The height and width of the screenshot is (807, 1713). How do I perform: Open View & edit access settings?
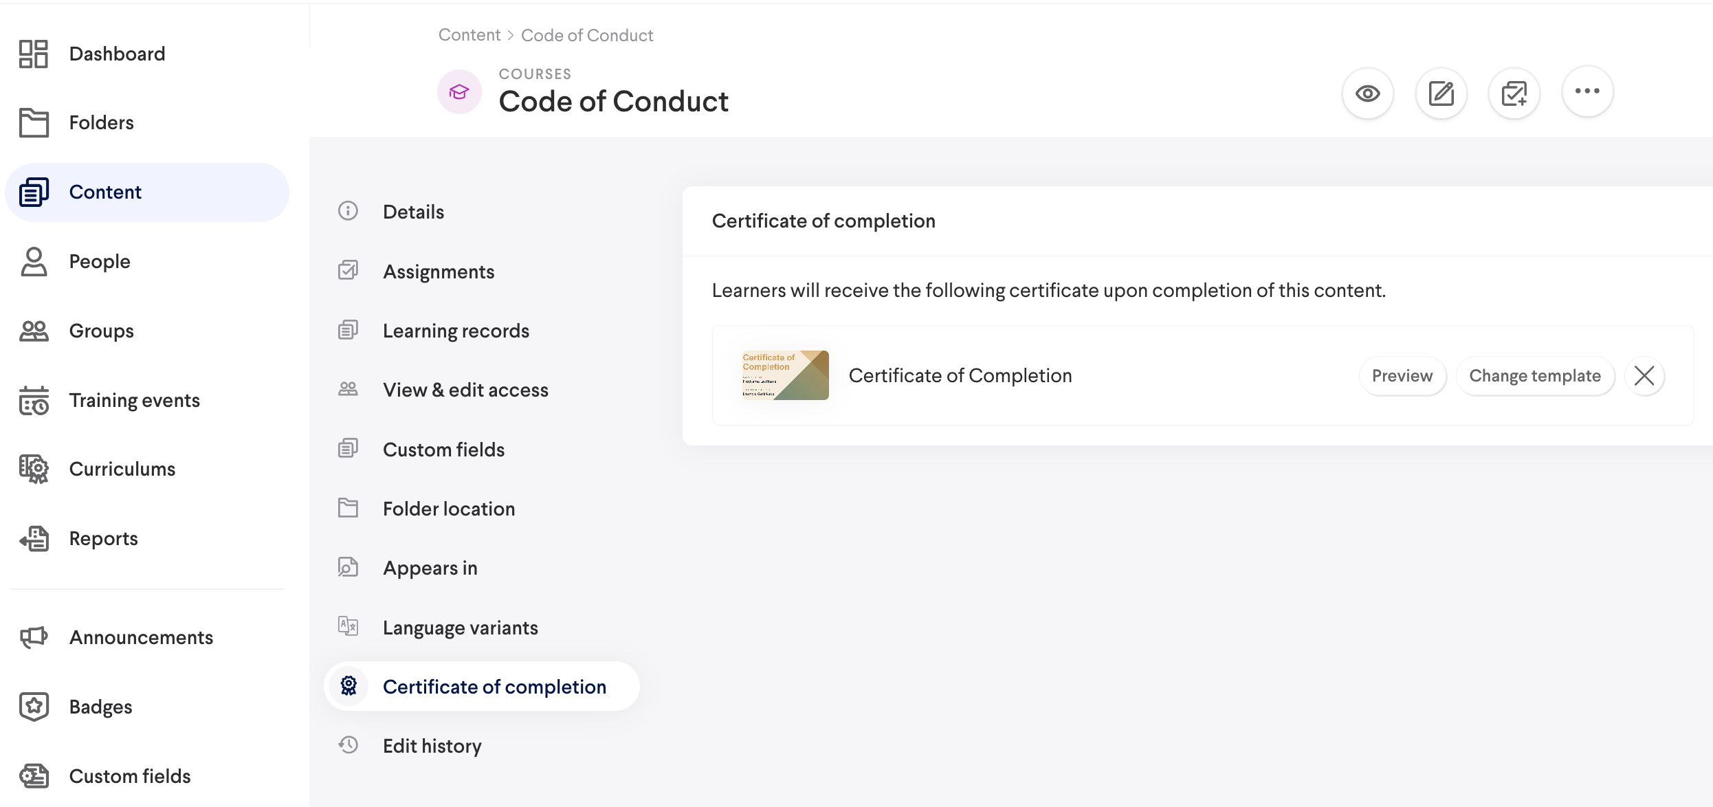pyautogui.click(x=465, y=390)
